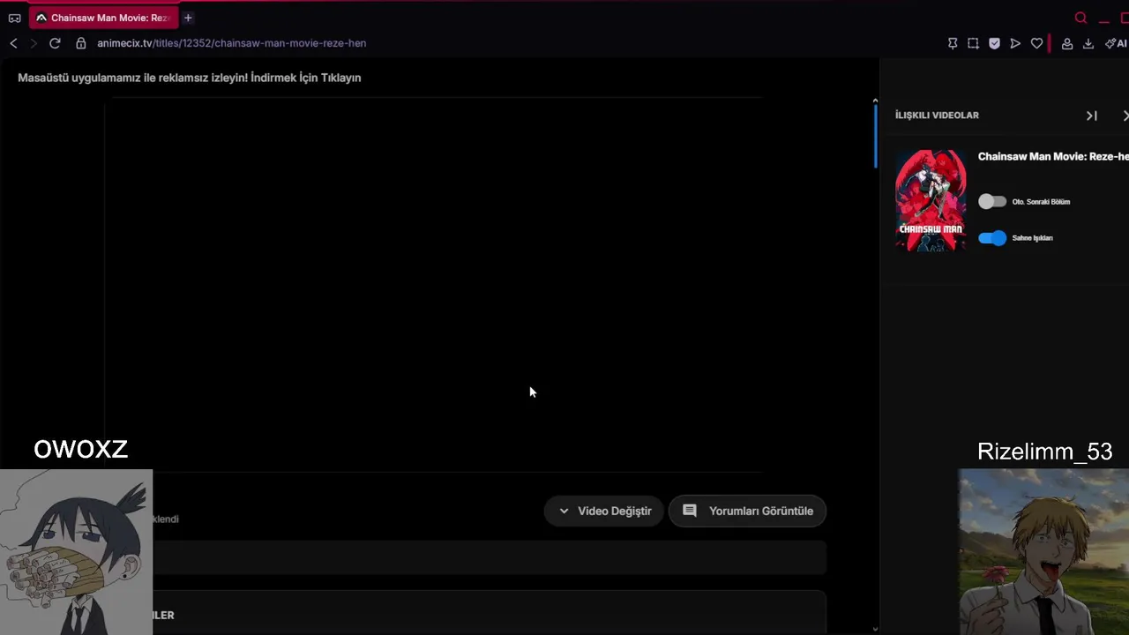Image resolution: width=1129 pixels, height=635 pixels.
Task: Click the Rizelimm_53 username overlay
Action: (x=1045, y=452)
